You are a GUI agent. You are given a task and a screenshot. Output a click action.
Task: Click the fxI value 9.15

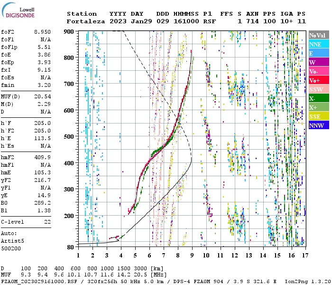[44, 70]
